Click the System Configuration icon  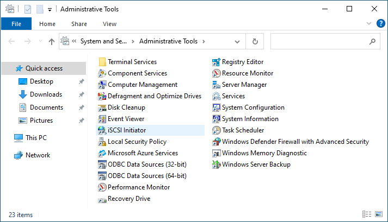216,107
